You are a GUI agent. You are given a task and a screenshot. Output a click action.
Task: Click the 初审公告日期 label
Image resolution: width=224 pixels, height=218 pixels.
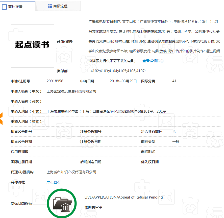pos(21,142)
